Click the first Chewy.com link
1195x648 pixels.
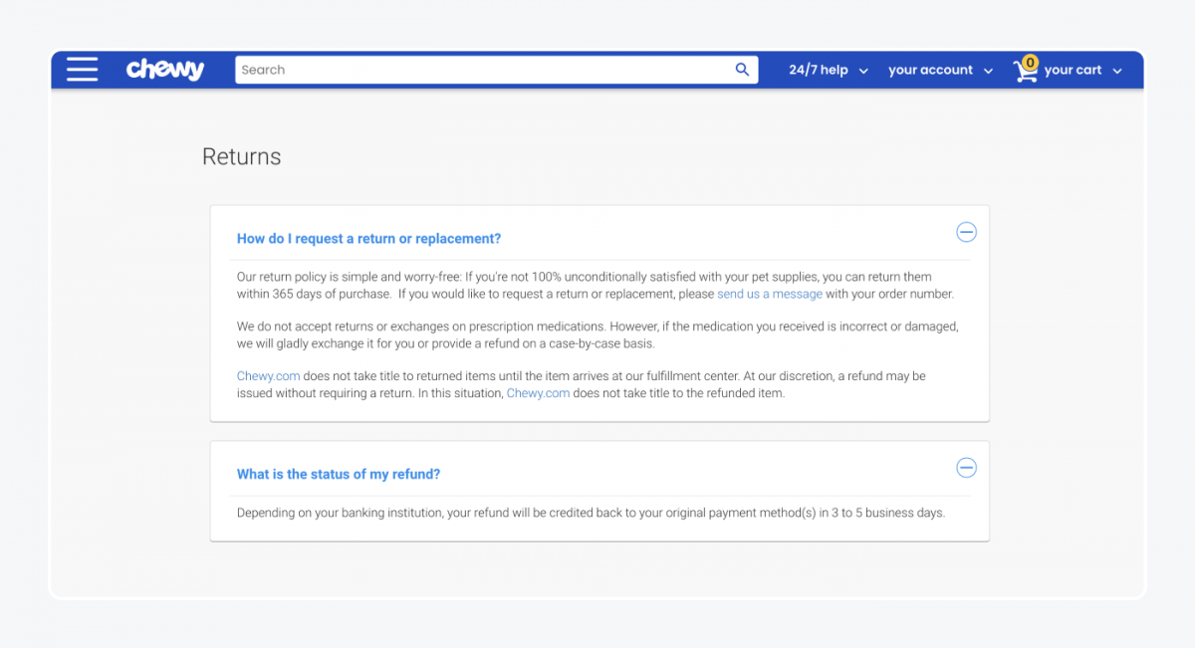click(x=268, y=375)
